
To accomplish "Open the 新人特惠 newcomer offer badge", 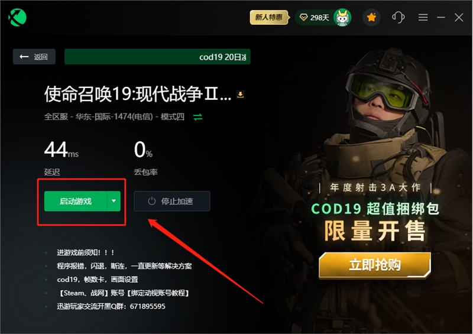I will (269, 17).
